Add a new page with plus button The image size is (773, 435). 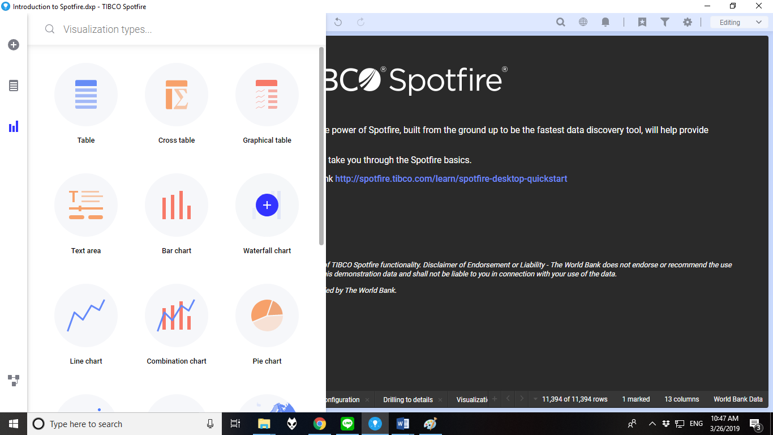pyautogui.click(x=494, y=399)
